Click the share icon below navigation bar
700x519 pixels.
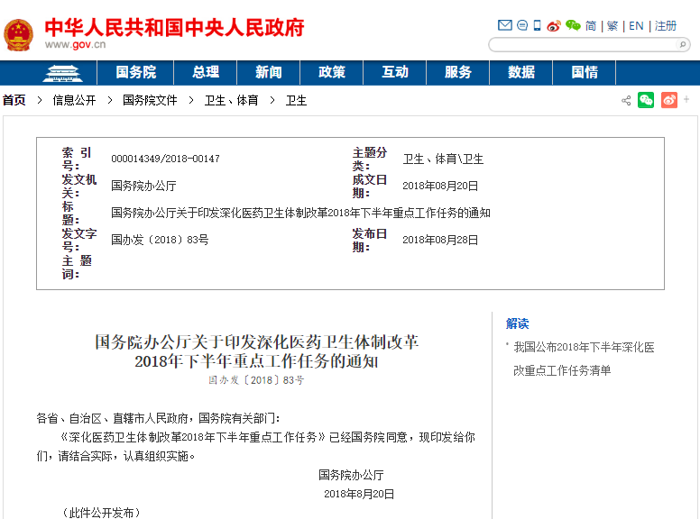(626, 100)
